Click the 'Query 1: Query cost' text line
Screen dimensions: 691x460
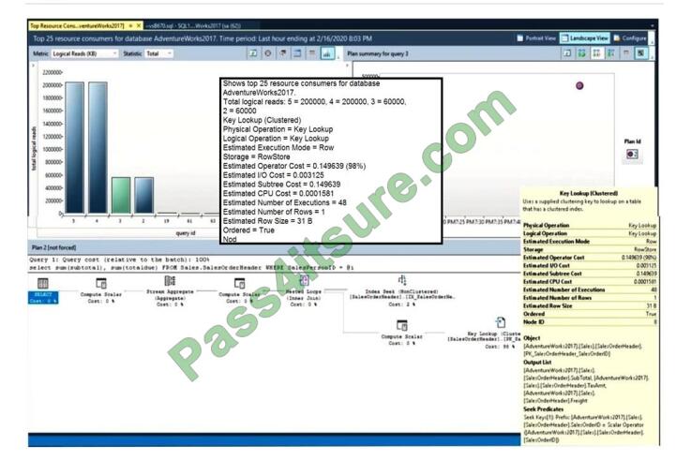tap(119, 260)
